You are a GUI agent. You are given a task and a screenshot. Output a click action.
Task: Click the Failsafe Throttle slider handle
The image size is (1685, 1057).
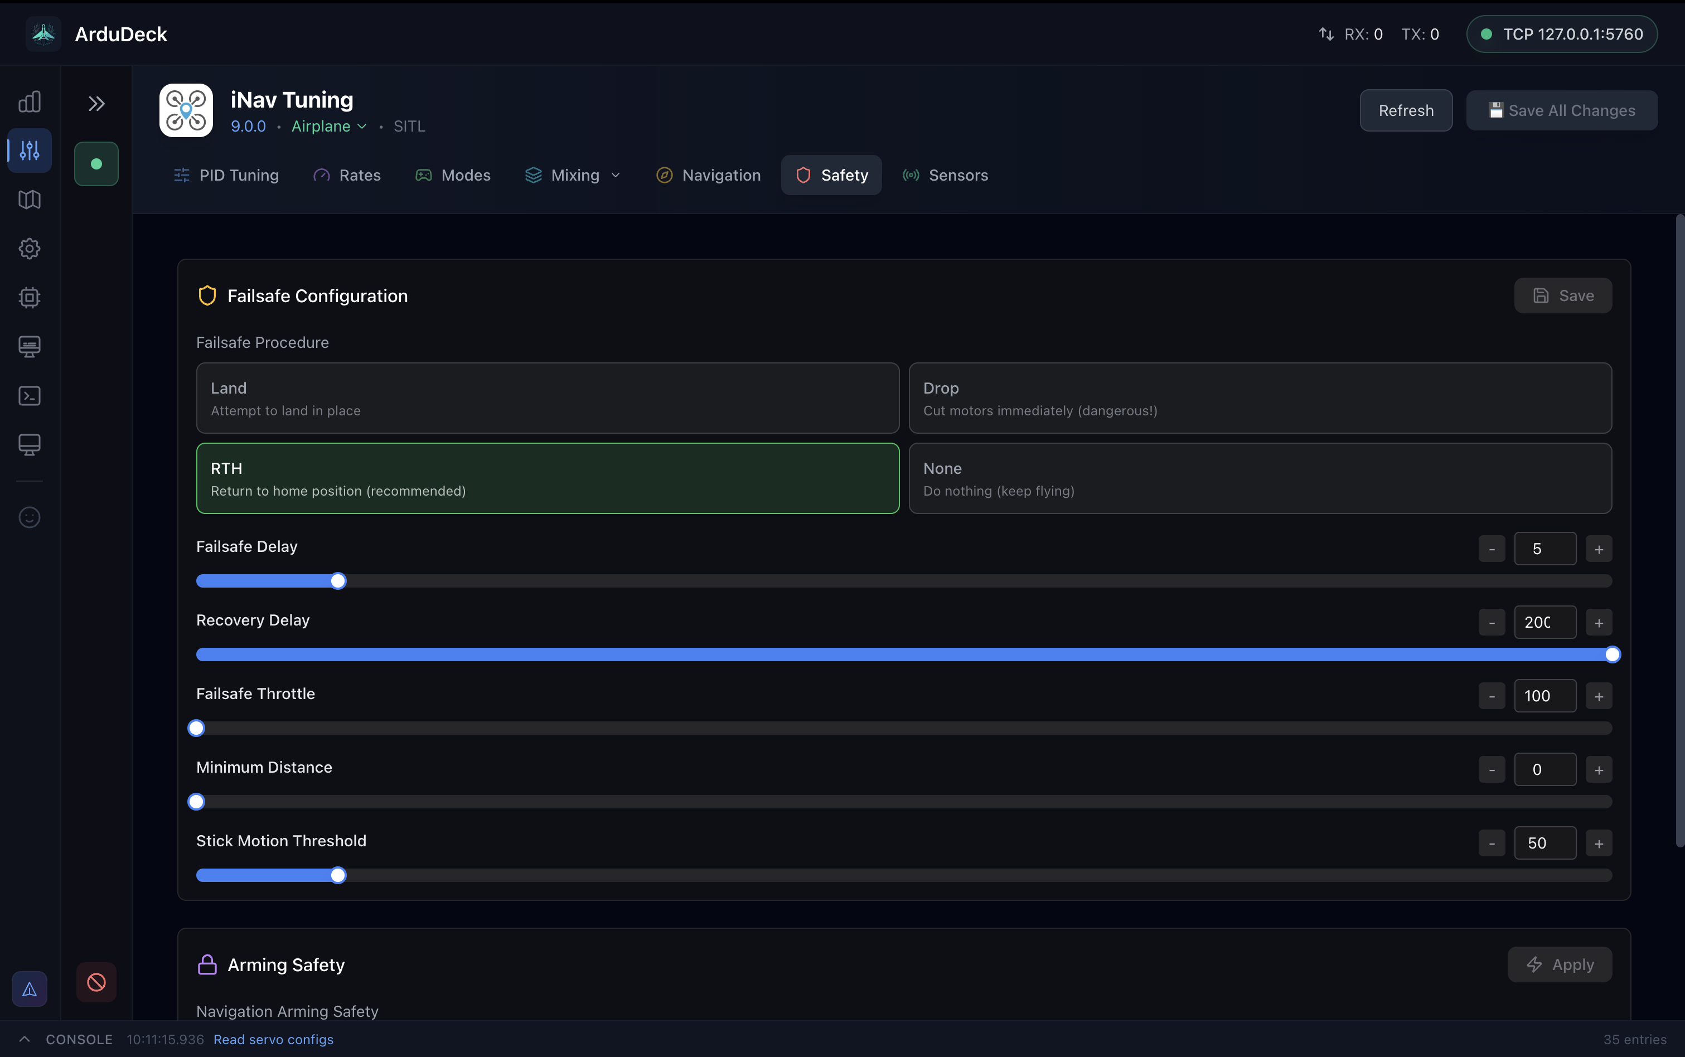[x=196, y=729]
